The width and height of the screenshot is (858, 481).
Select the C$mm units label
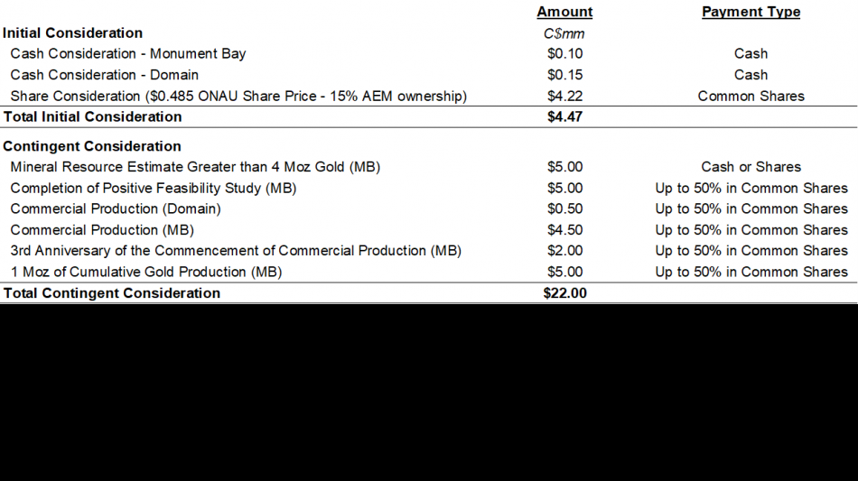pyautogui.click(x=564, y=33)
